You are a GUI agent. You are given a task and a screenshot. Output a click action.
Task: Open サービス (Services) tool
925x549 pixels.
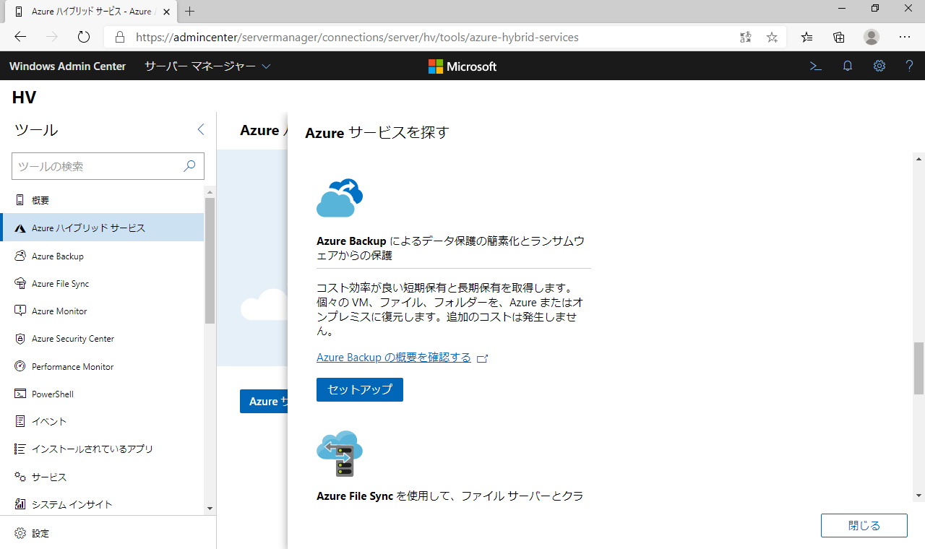click(x=102, y=477)
